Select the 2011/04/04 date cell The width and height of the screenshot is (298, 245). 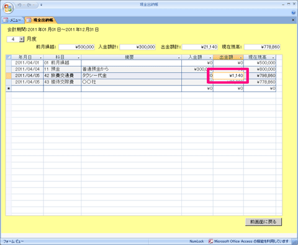[x=27, y=69]
